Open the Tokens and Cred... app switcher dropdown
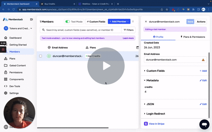212x132 pixels. click(18, 29)
